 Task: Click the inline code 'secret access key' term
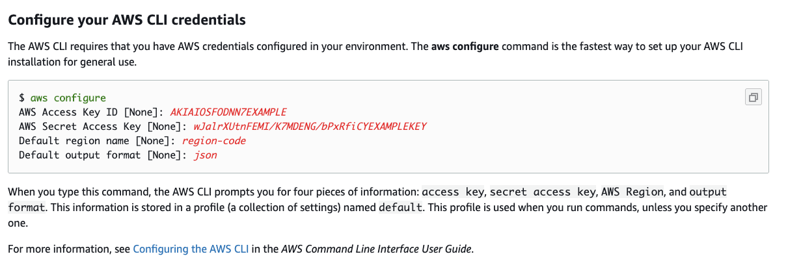coord(543,193)
